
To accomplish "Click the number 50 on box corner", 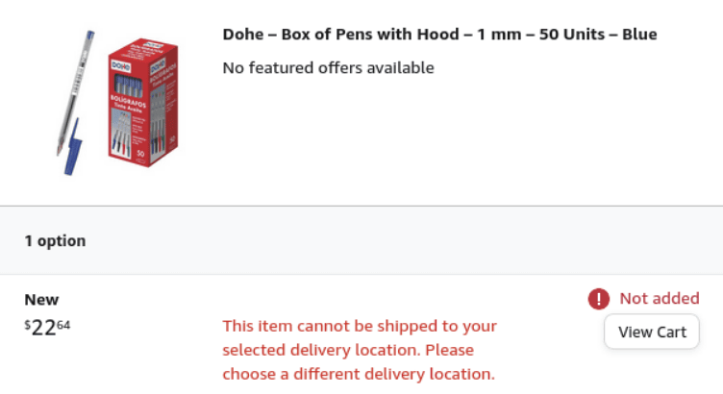I will point(140,154).
